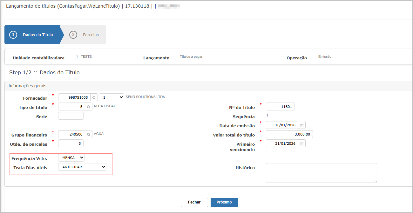Click into the Histórico text area
Screen dimensions: 413x213
(x=321, y=173)
